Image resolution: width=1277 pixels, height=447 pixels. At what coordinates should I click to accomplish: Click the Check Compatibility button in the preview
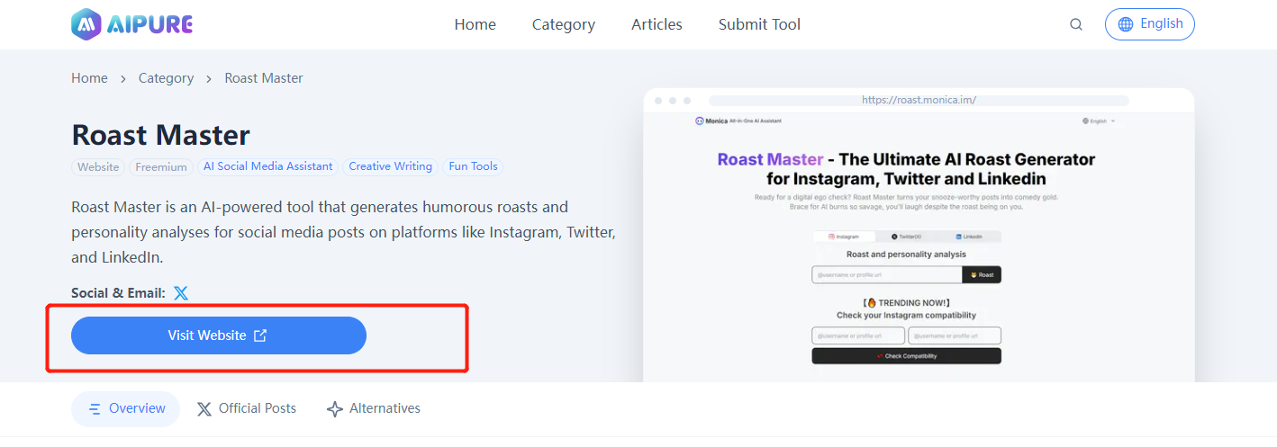906,356
